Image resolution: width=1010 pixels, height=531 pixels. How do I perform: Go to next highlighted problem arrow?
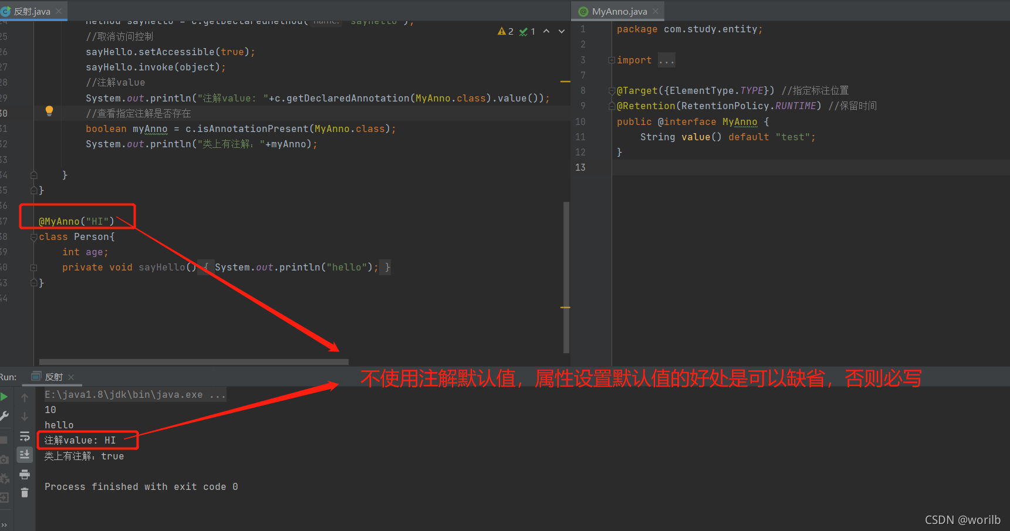(x=562, y=31)
